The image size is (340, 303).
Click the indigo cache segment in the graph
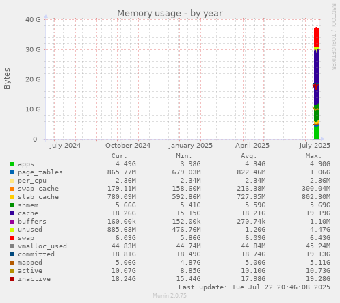(x=316, y=68)
